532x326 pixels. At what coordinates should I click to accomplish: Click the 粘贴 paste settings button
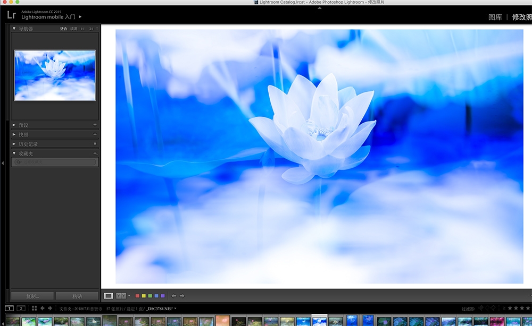coord(77,296)
